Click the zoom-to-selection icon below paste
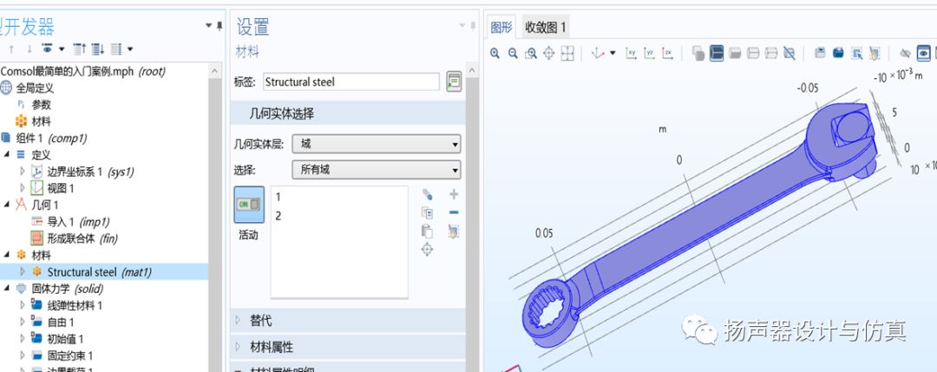The width and height of the screenshot is (937, 372). (427, 250)
